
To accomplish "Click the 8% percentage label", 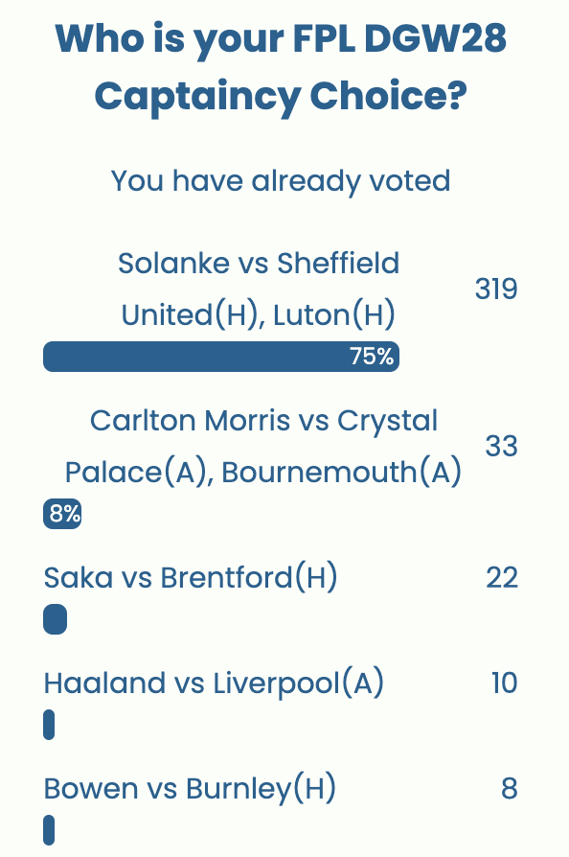I will tap(61, 514).
